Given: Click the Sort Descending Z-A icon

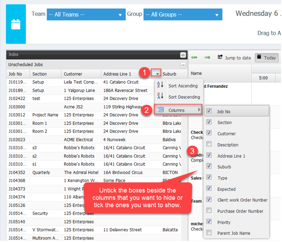Looking at the screenshot, I should tap(160, 96).
